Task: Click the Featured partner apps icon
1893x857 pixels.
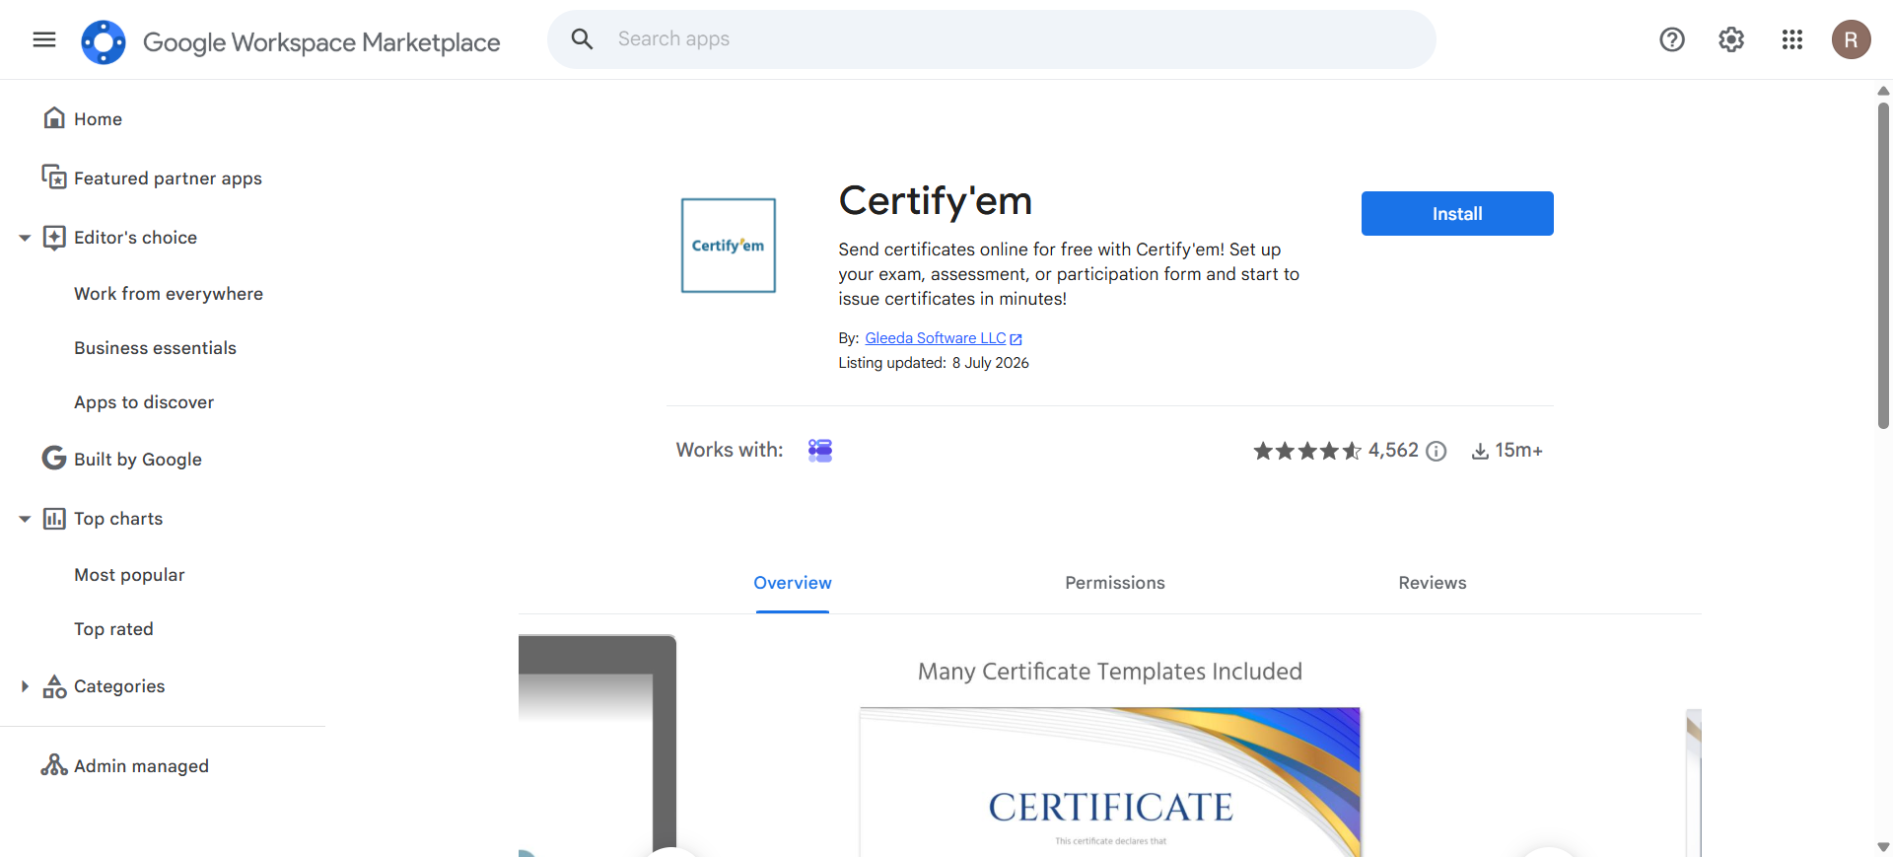Action: pos(54,178)
